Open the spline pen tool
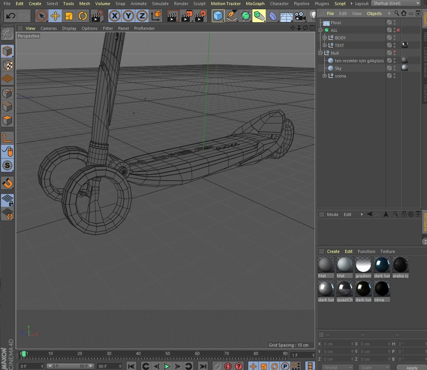 point(231,16)
